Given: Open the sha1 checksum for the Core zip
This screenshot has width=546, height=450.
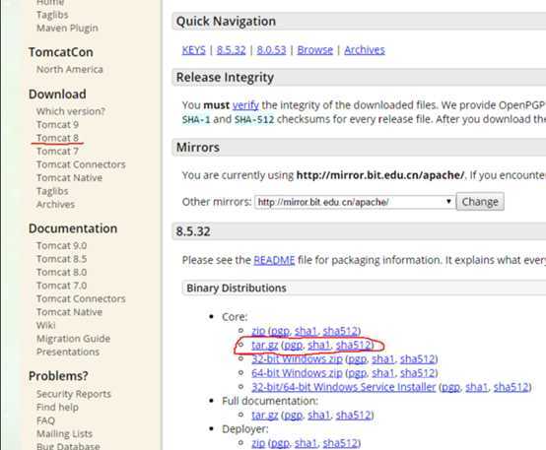Looking at the screenshot, I should pos(306,331).
